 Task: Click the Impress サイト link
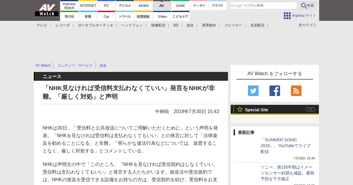(x=304, y=16)
